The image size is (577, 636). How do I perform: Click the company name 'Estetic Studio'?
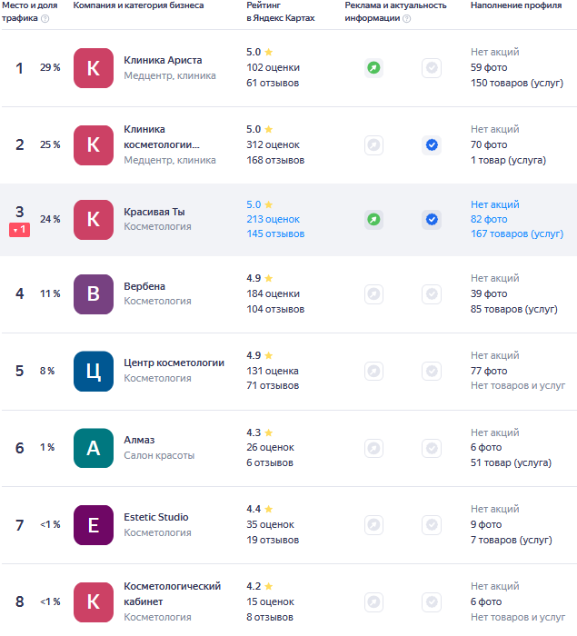156,517
